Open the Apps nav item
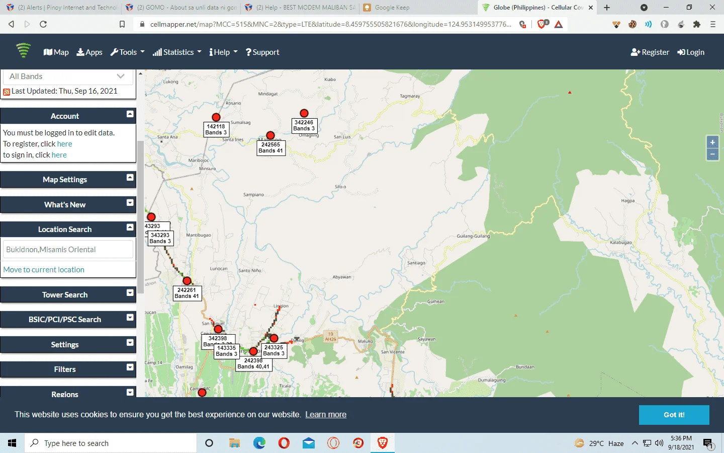The width and height of the screenshot is (724, 453). coord(89,52)
